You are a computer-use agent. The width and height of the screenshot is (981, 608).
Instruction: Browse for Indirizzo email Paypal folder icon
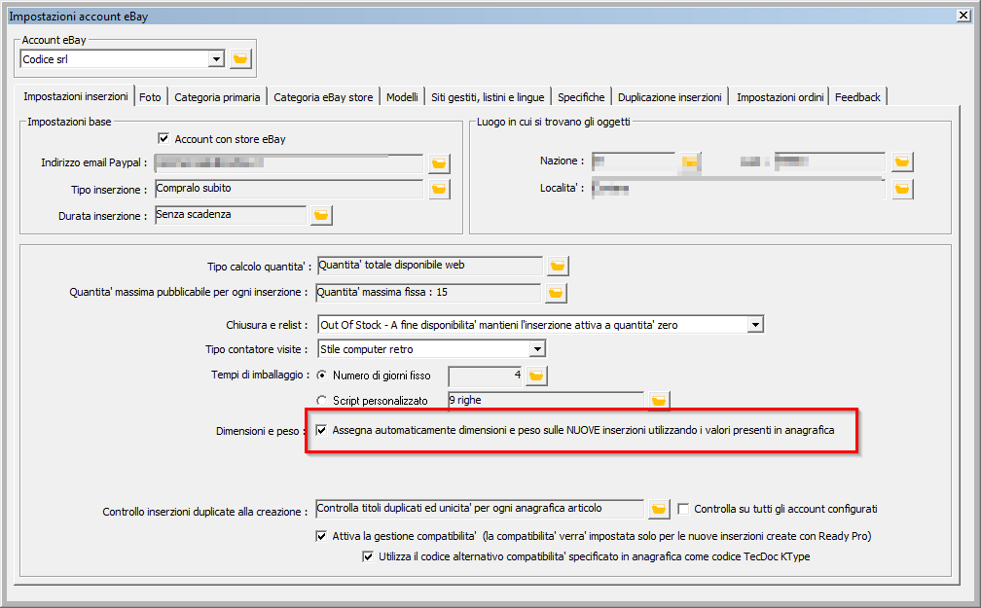tap(439, 163)
